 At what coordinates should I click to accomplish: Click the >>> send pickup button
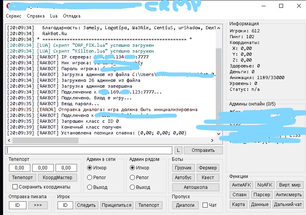38,205
